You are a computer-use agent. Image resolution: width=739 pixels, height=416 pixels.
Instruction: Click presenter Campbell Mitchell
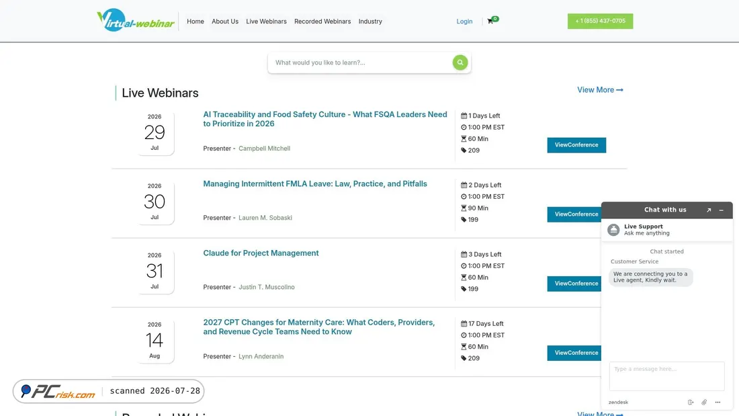265,148
